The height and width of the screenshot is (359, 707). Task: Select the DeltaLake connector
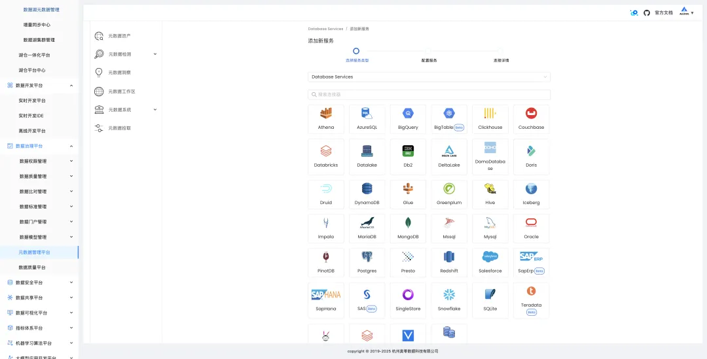pos(449,157)
